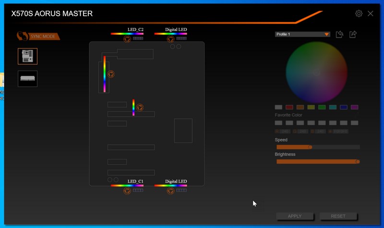This screenshot has height=228, width=384.
Task: Choose the red preset color swatch
Action: pos(289,107)
